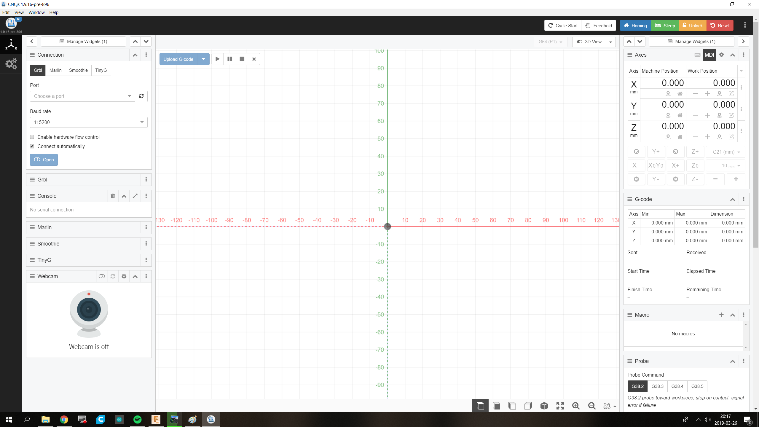
Task: Clear the Console with the trash icon
Action: tap(113, 196)
